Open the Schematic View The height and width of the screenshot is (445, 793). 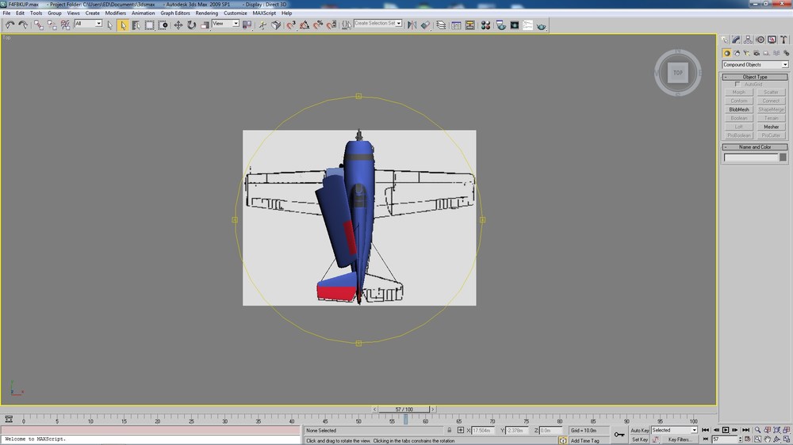pyautogui.click(x=469, y=25)
